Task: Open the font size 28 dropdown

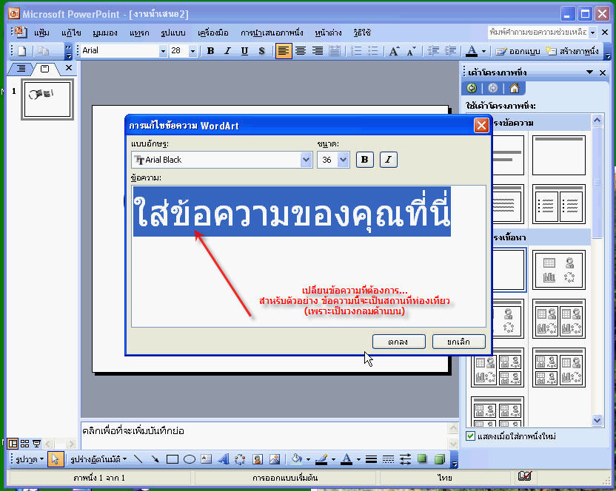Action: [192, 51]
